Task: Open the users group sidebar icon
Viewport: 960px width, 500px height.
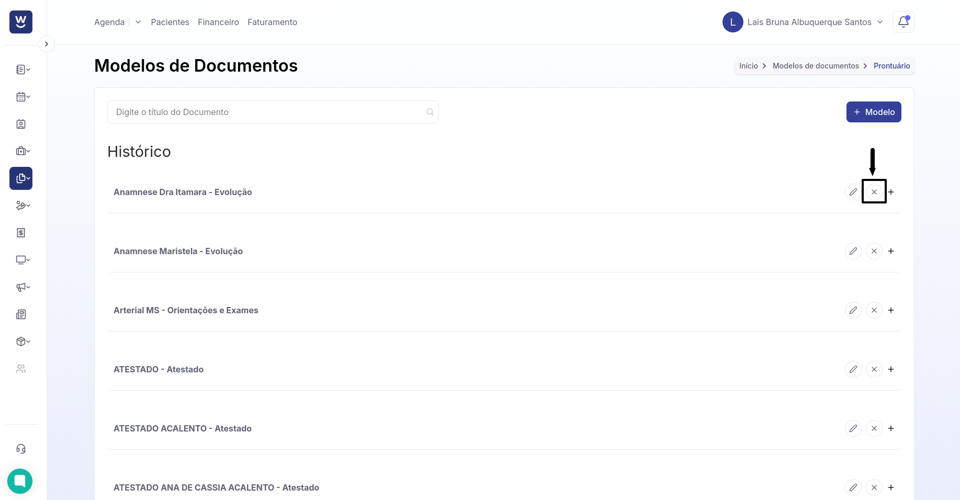Action: tap(21, 369)
